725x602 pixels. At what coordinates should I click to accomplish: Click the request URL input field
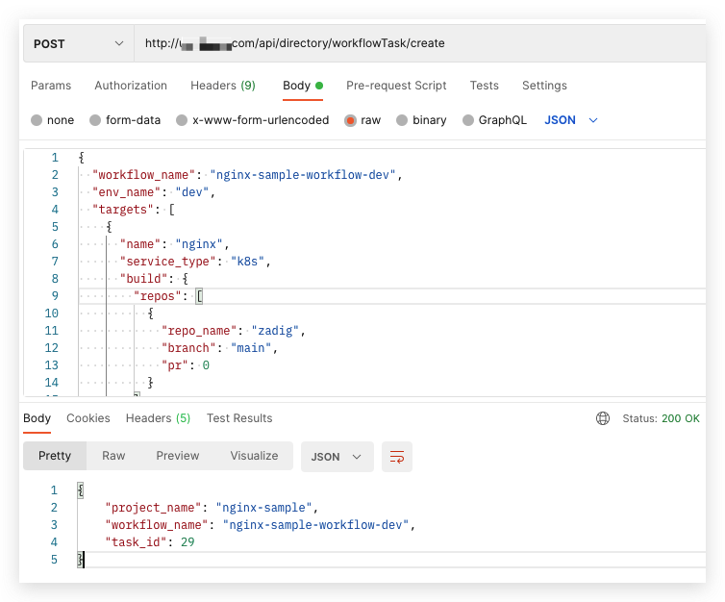tap(423, 43)
